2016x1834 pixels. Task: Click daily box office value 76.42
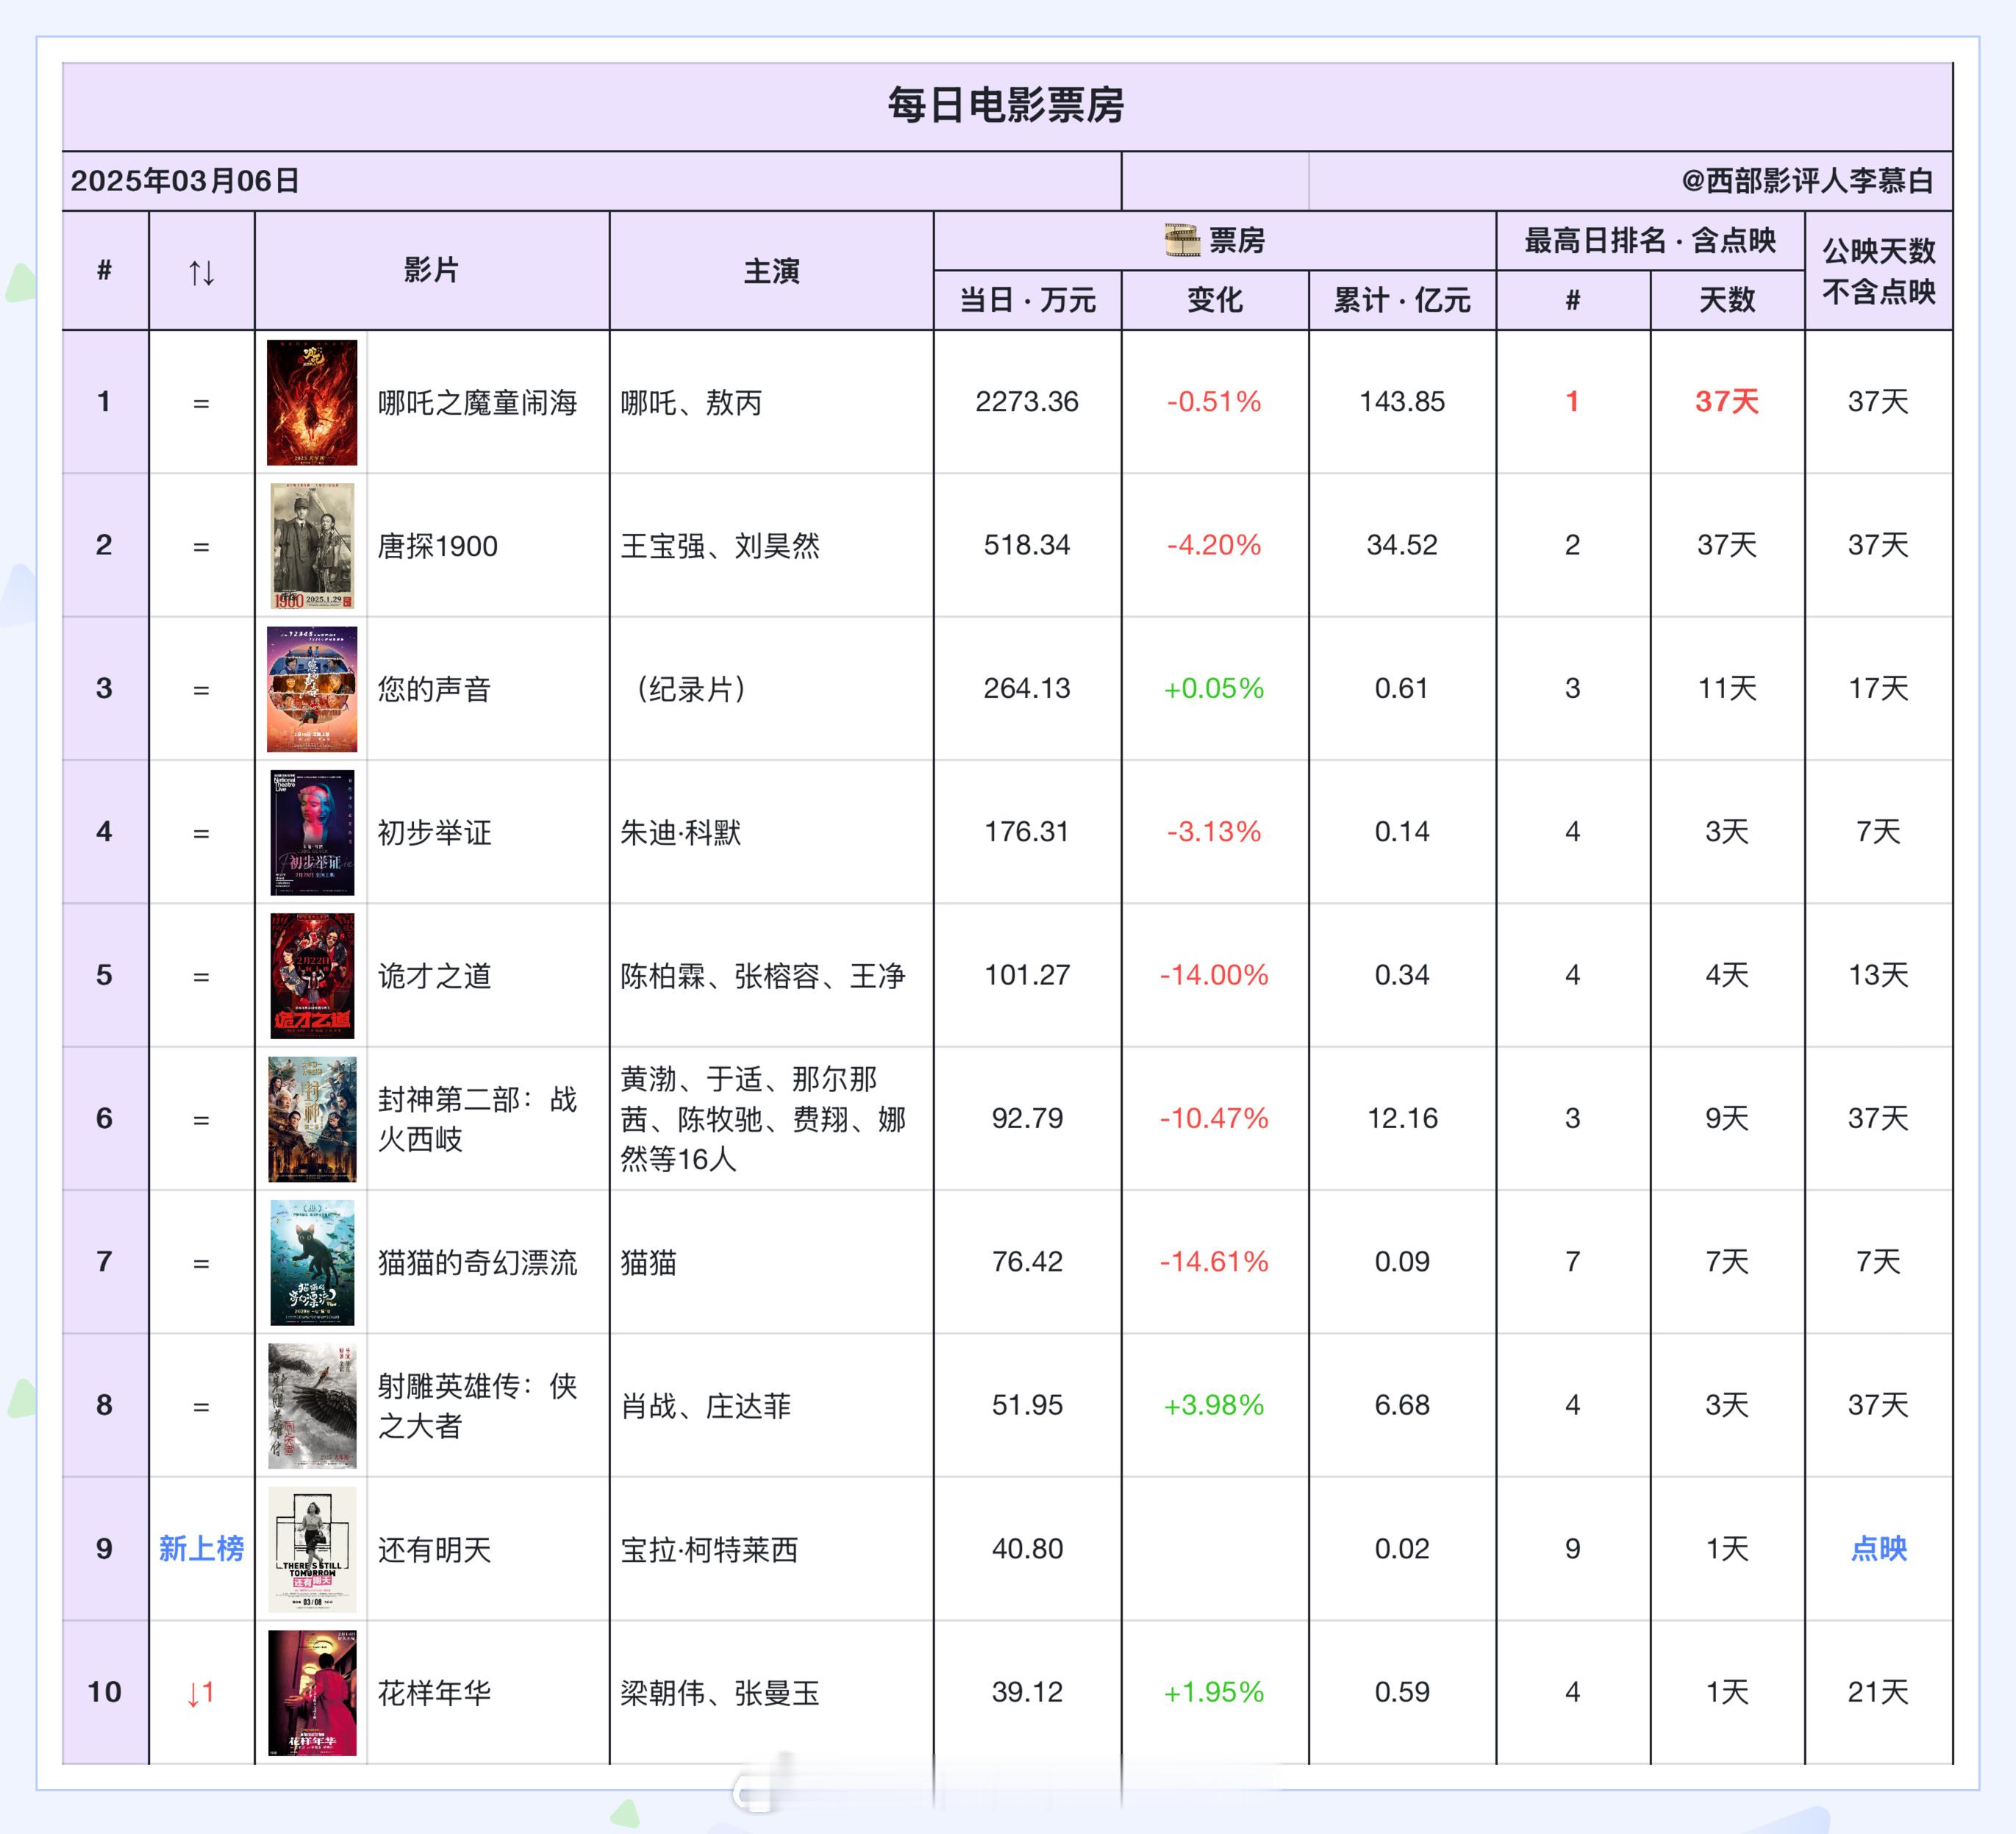click(x=1027, y=1262)
